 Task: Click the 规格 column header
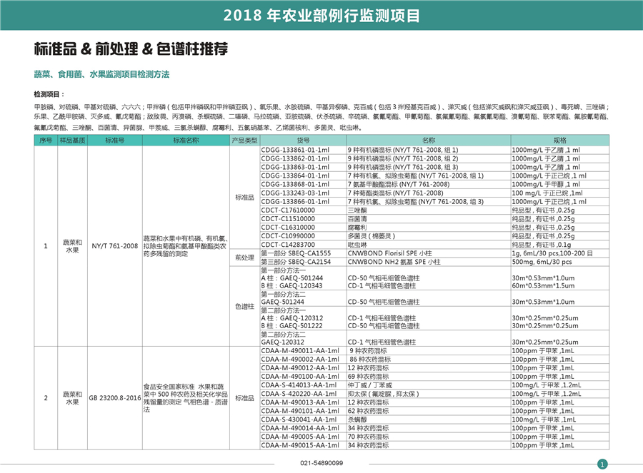pyautogui.click(x=559, y=141)
